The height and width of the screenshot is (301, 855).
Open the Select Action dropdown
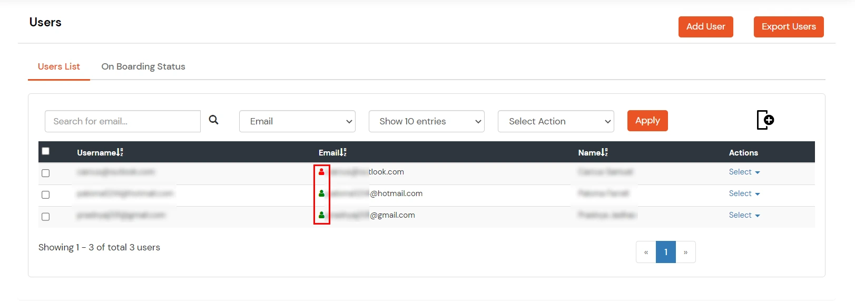(556, 121)
